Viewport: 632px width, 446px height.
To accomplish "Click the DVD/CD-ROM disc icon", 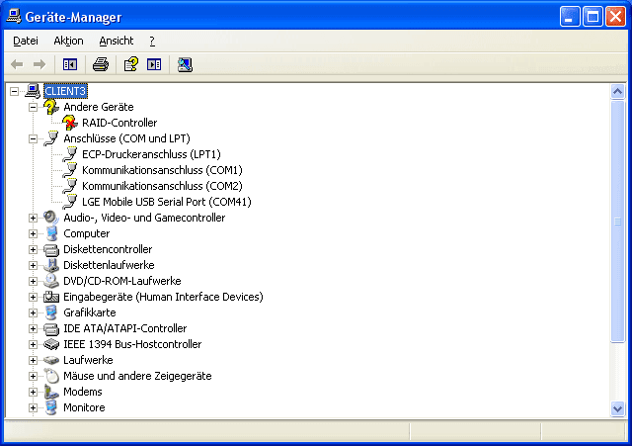I will click(51, 281).
